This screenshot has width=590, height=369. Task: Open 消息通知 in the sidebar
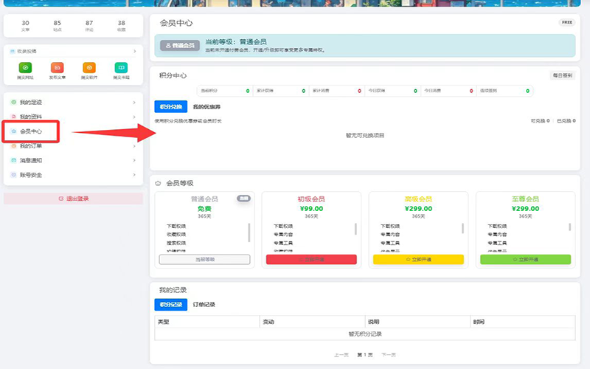tap(30, 160)
